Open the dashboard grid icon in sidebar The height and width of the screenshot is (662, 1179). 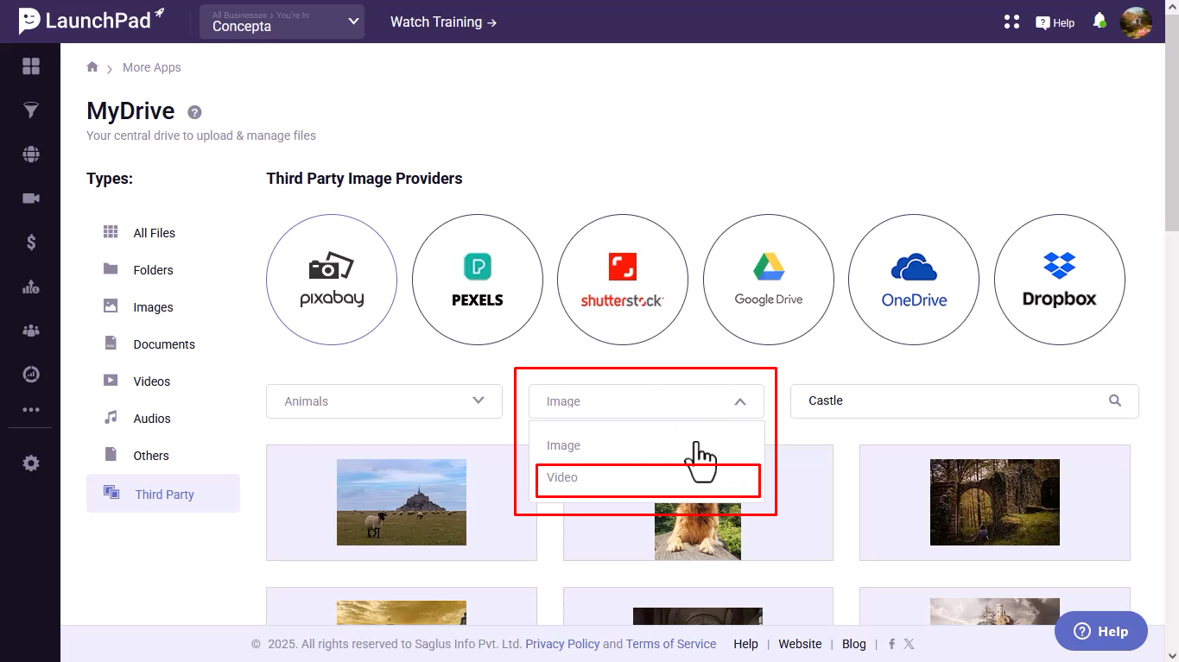click(31, 66)
